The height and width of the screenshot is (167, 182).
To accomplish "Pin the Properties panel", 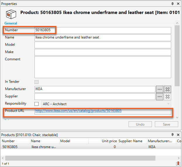I will [173, 4].
